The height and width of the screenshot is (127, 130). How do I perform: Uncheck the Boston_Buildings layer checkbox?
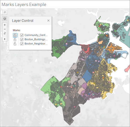tap(22, 40)
